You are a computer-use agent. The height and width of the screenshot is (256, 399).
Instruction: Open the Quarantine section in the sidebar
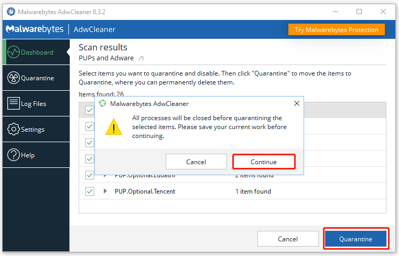click(x=36, y=78)
